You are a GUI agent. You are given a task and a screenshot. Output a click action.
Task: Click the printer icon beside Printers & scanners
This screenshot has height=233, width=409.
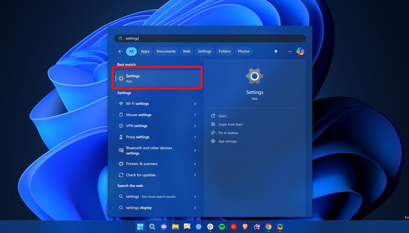(x=121, y=164)
